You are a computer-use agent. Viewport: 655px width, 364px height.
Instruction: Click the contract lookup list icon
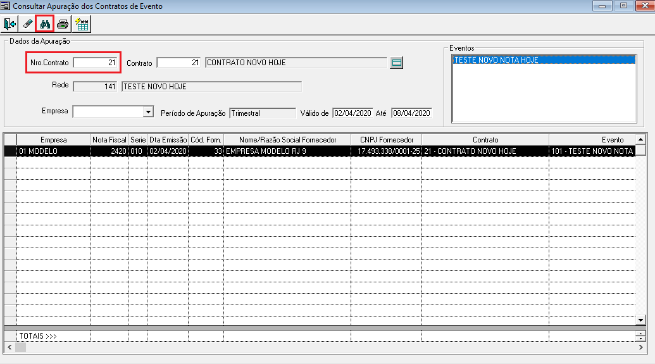(396, 63)
